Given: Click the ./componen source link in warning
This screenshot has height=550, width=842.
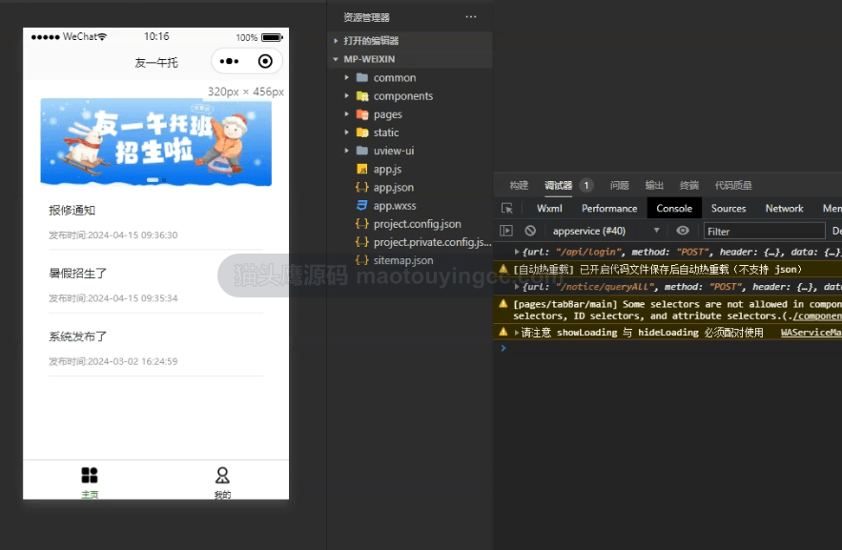Looking at the screenshot, I should click(x=817, y=316).
